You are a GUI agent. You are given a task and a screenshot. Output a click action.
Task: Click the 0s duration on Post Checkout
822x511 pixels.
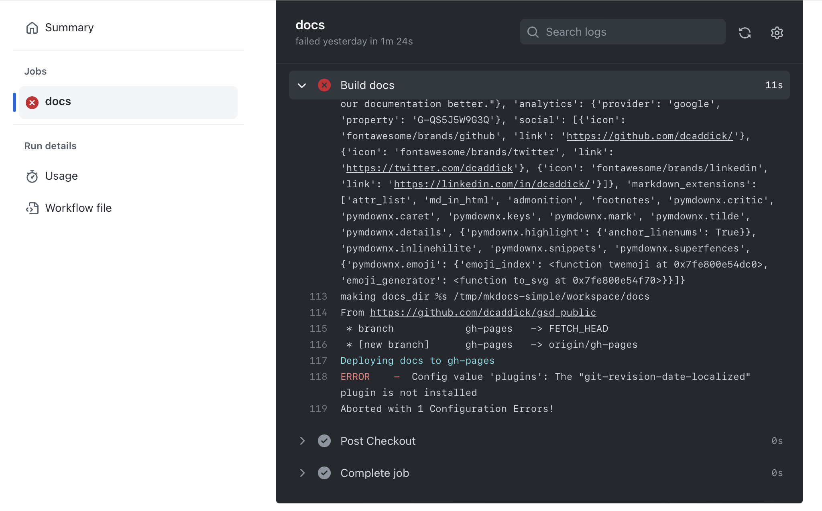(x=777, y=441)
